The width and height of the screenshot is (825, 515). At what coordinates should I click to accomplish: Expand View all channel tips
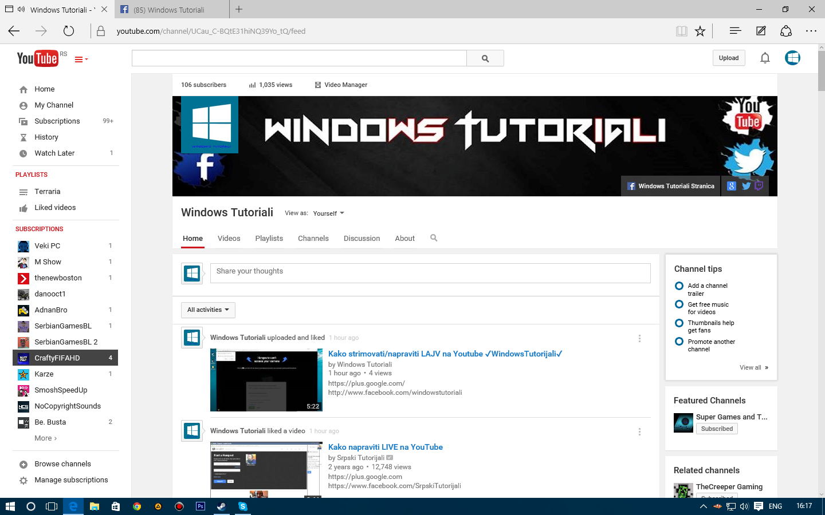tap(753, 368)
